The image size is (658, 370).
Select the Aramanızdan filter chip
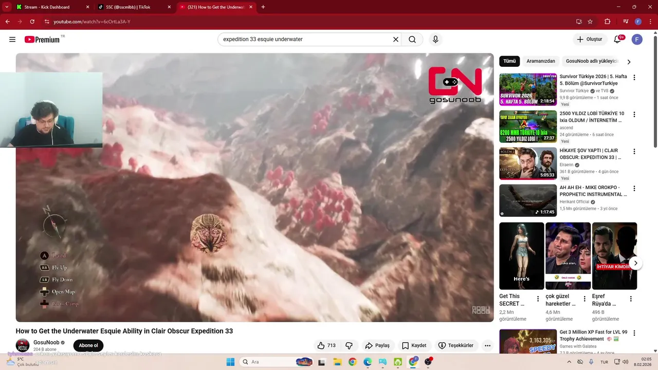click(541, 61)
